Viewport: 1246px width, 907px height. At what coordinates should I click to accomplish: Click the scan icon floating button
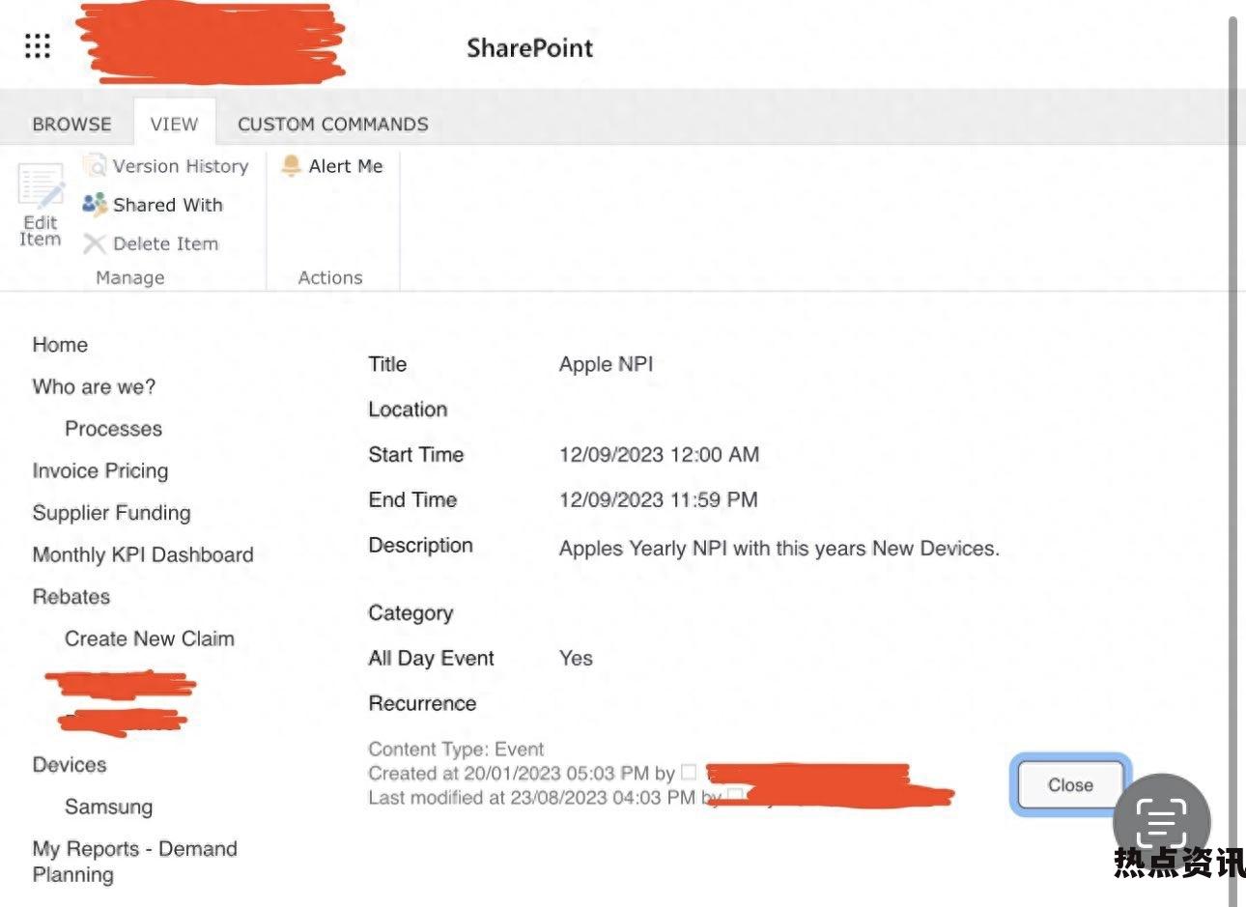(1161, 820)
